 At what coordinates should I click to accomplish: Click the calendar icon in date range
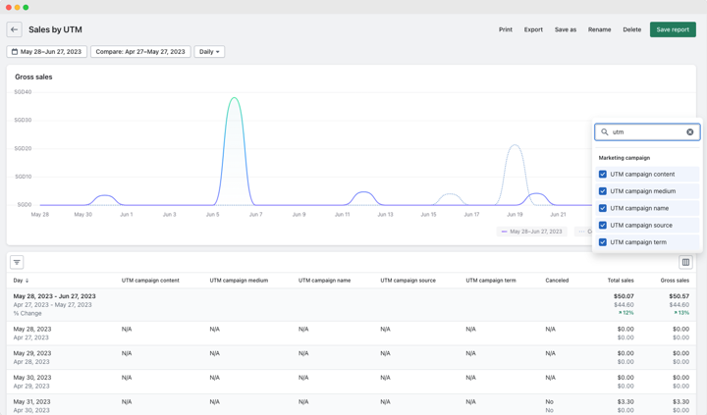15,52
